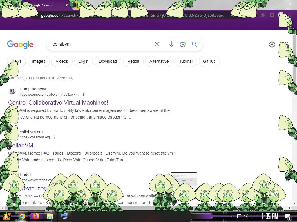This screenshot has height=222, width=297.
Task: Open network status tray icon
Action: (x=239, y=216)
